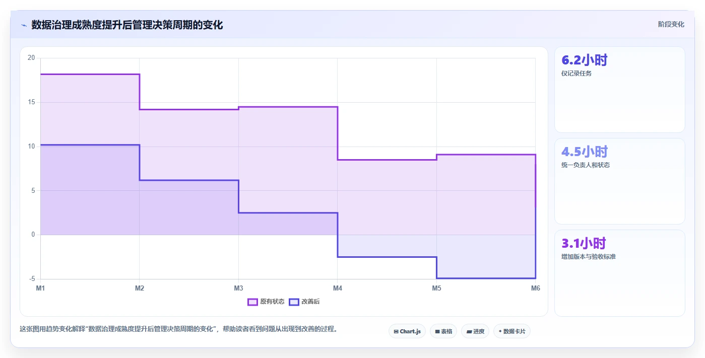
Task: Click the description text below the chart
Action: [x=178, y=329]
